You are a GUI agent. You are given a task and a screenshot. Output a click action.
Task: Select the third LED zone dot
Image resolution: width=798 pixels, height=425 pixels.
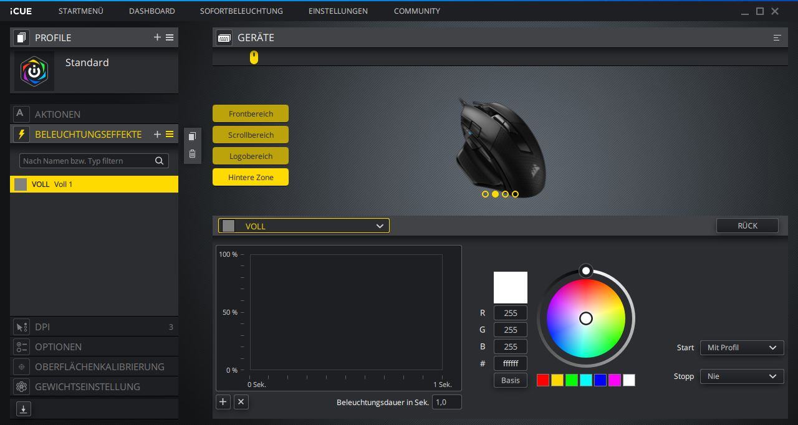(x=505, y=194)
